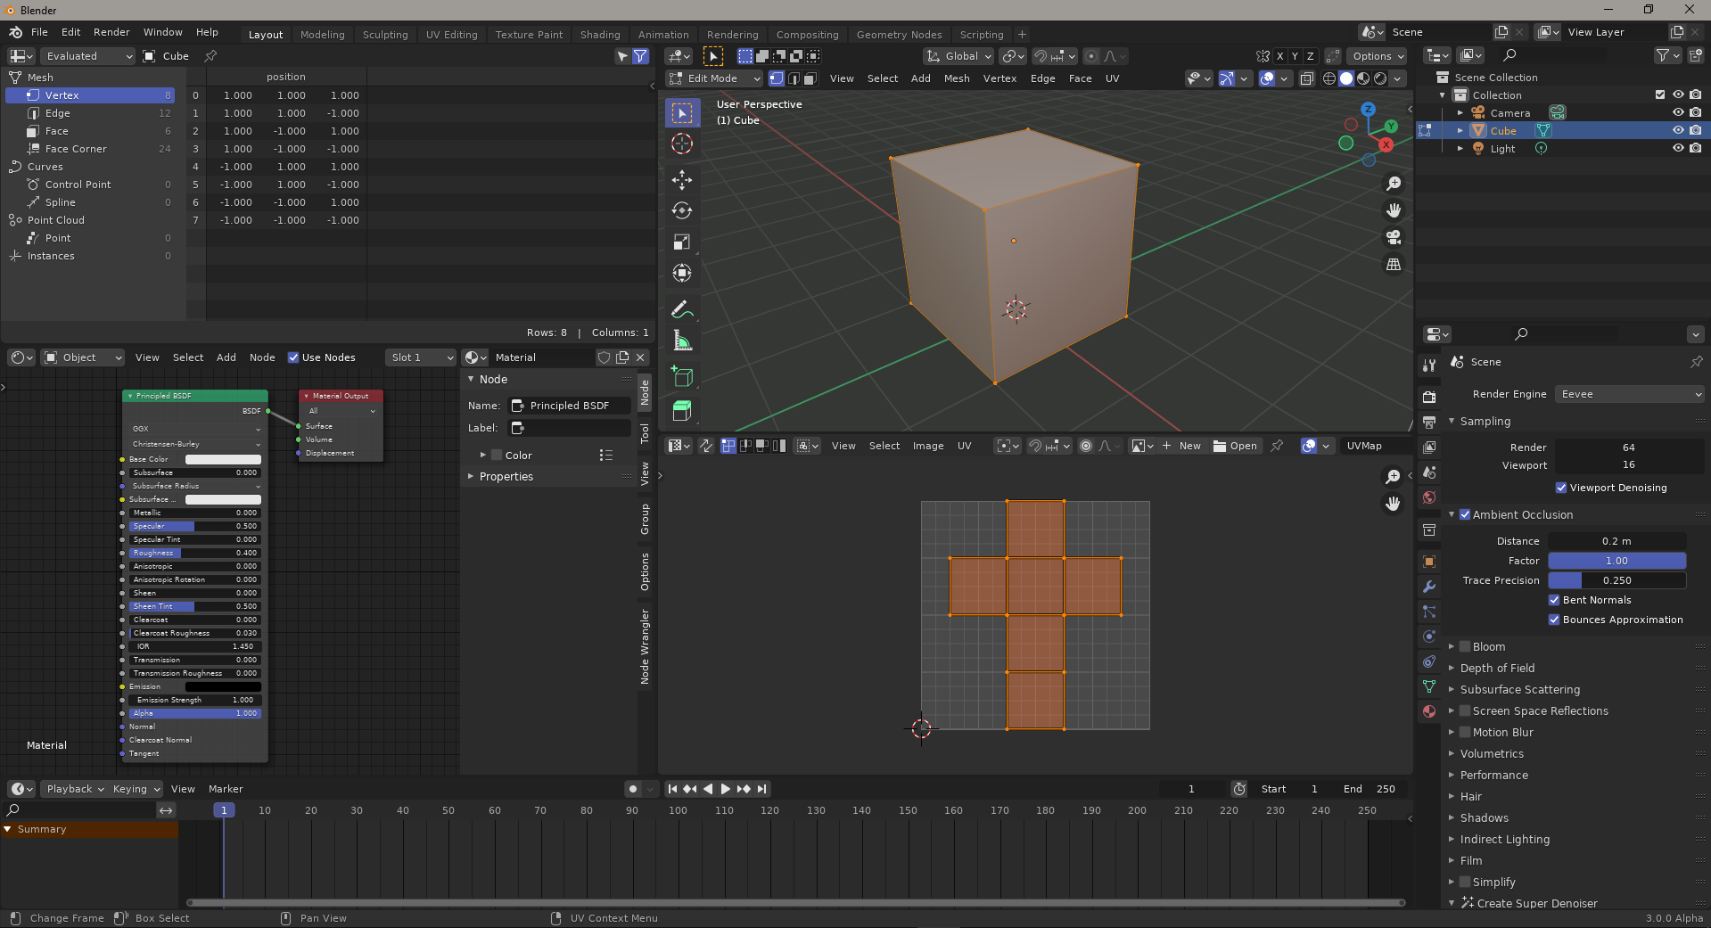Hide the Camera in viewport via eye icon
This screenshot has width=1711, height=928.
click(1678, 112)
